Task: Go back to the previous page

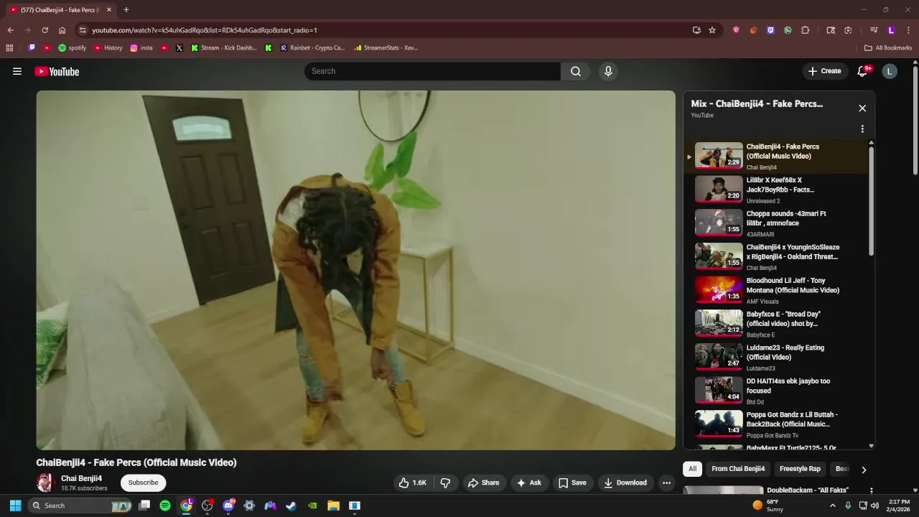Action: point(10,30)
